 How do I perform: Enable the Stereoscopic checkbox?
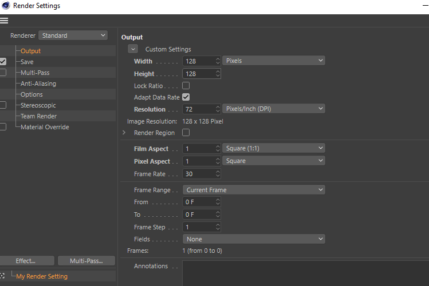click(3, 105)
